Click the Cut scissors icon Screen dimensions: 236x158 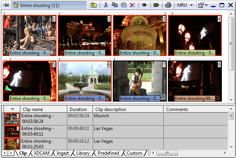106,5
